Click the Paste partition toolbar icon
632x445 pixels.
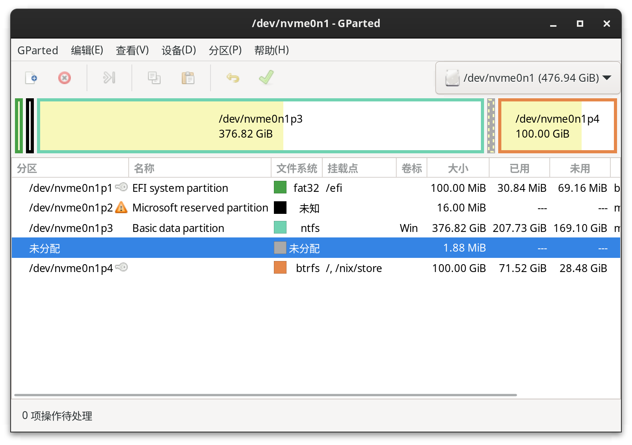[x=188, y=78]
